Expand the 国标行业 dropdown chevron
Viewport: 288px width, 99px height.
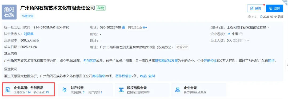tap(269, 27)
